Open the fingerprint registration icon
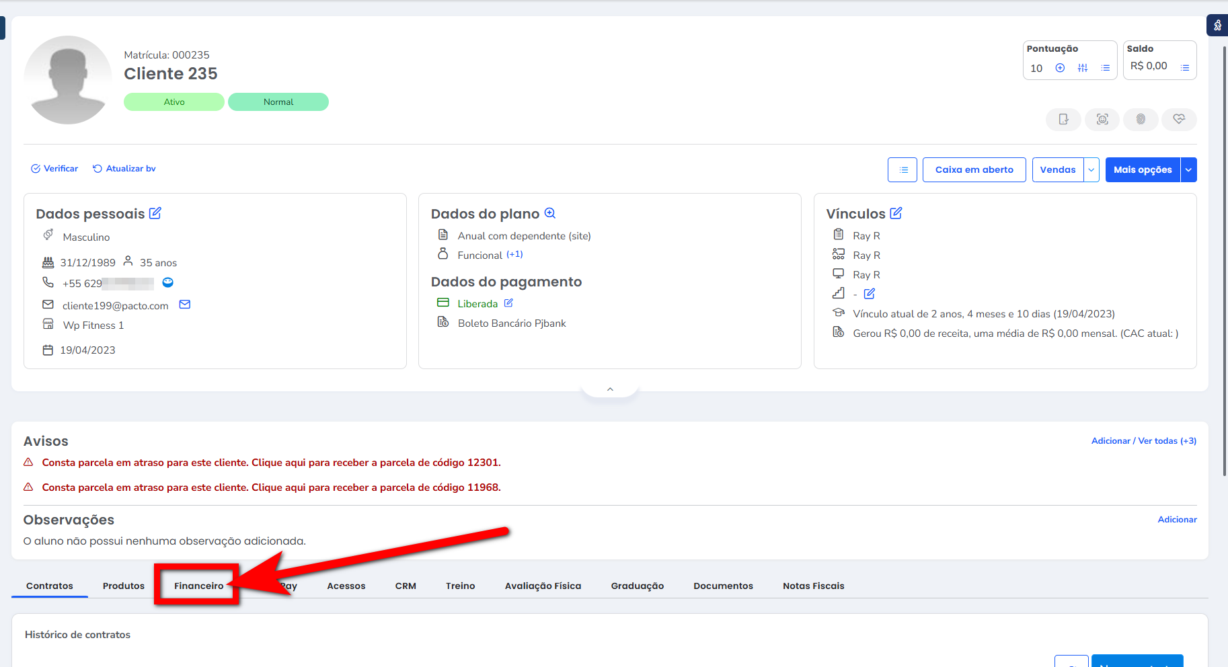 [1141, 120]
